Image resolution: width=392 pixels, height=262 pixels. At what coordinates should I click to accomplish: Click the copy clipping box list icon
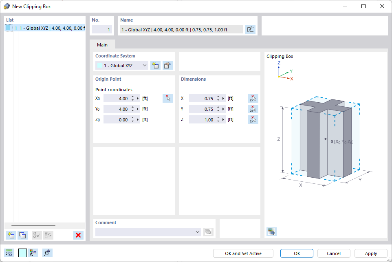click(22, 235)
